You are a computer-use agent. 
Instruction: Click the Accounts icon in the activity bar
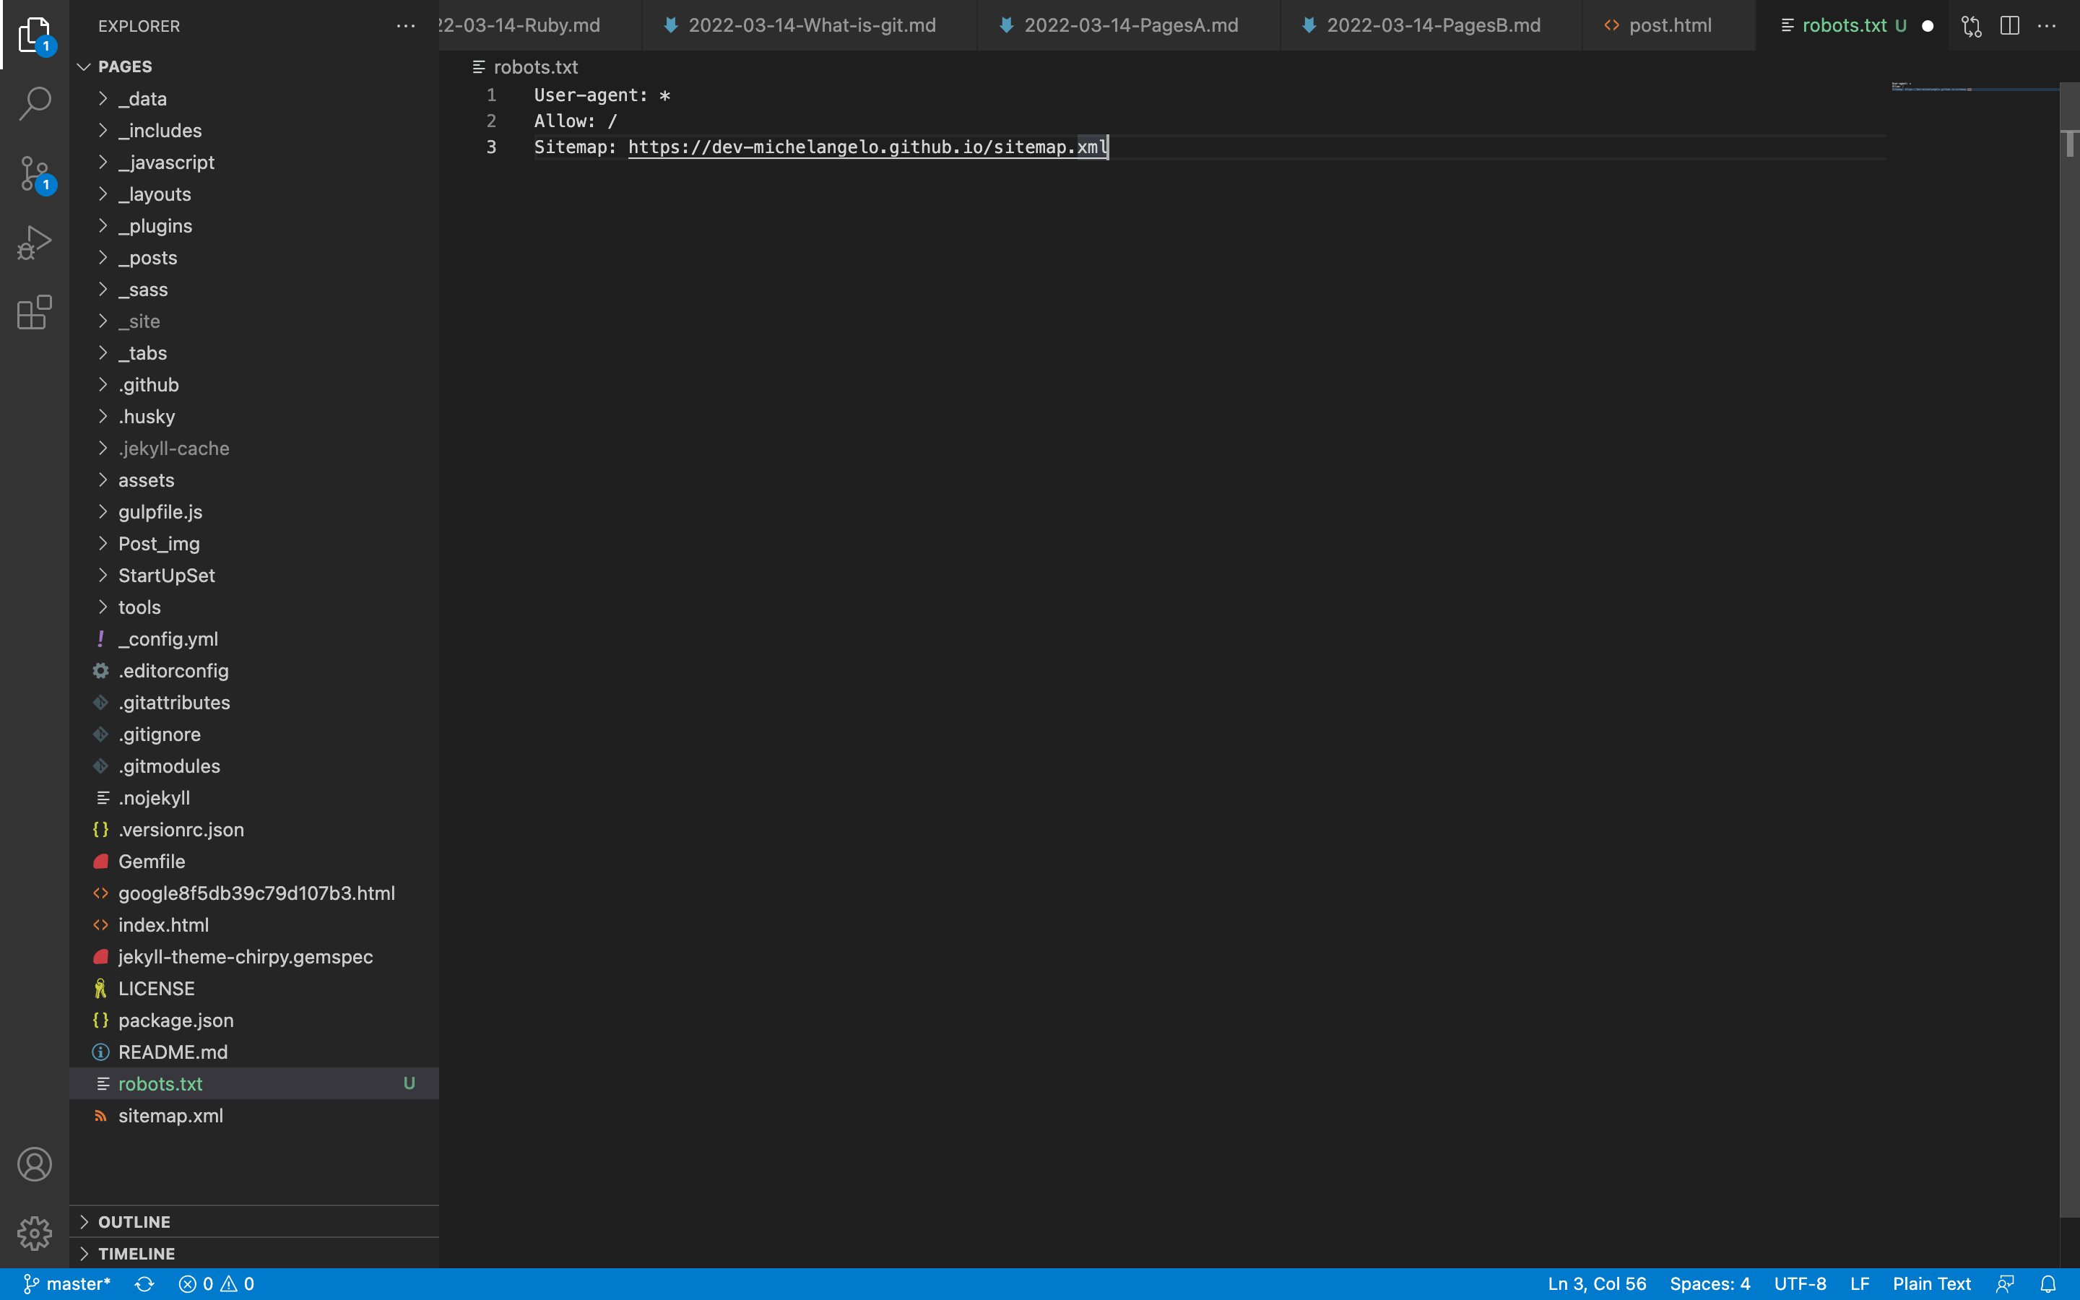[33, 1163]
